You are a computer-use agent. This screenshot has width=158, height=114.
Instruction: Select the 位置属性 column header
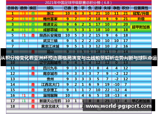141,8
